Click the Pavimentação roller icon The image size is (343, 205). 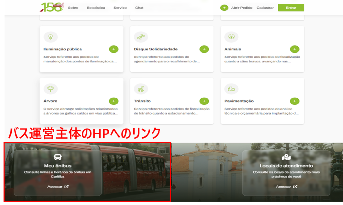click(x=231, y=89)
